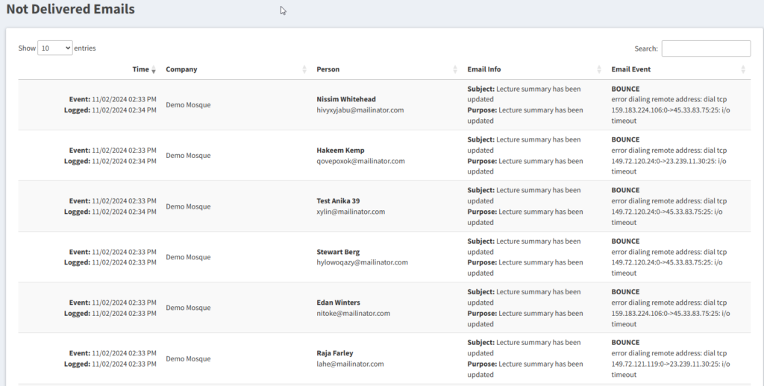Toggle sorting via the Email Info sort icon
The image size is (764, 386).
click(599, 69)
